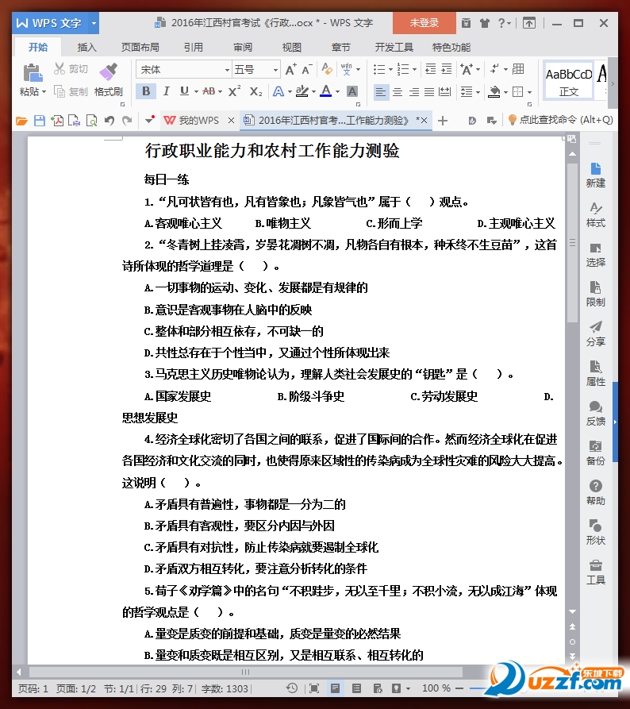The height and width of the screenshot is (709, 630).
Task: Click the vertical scrollbar thumb
Action: point(572,243)
